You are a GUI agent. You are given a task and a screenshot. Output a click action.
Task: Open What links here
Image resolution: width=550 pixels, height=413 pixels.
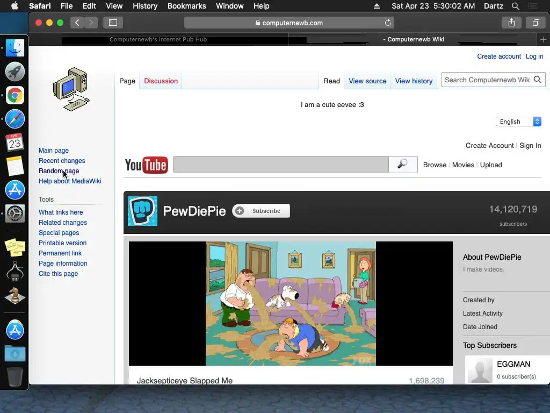click(x=61, y=212)
